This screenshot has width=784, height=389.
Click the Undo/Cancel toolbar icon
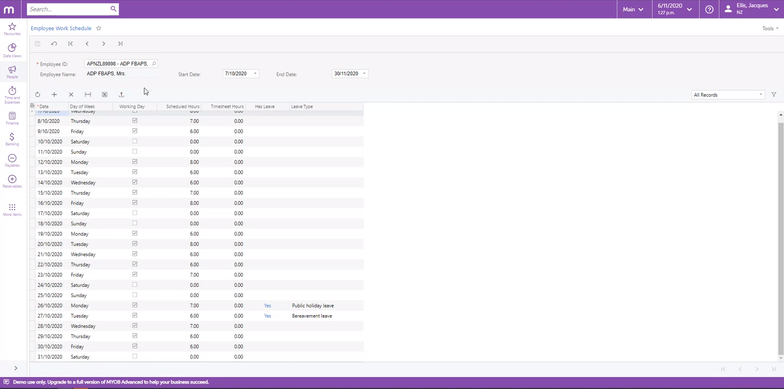coord(54,44)
